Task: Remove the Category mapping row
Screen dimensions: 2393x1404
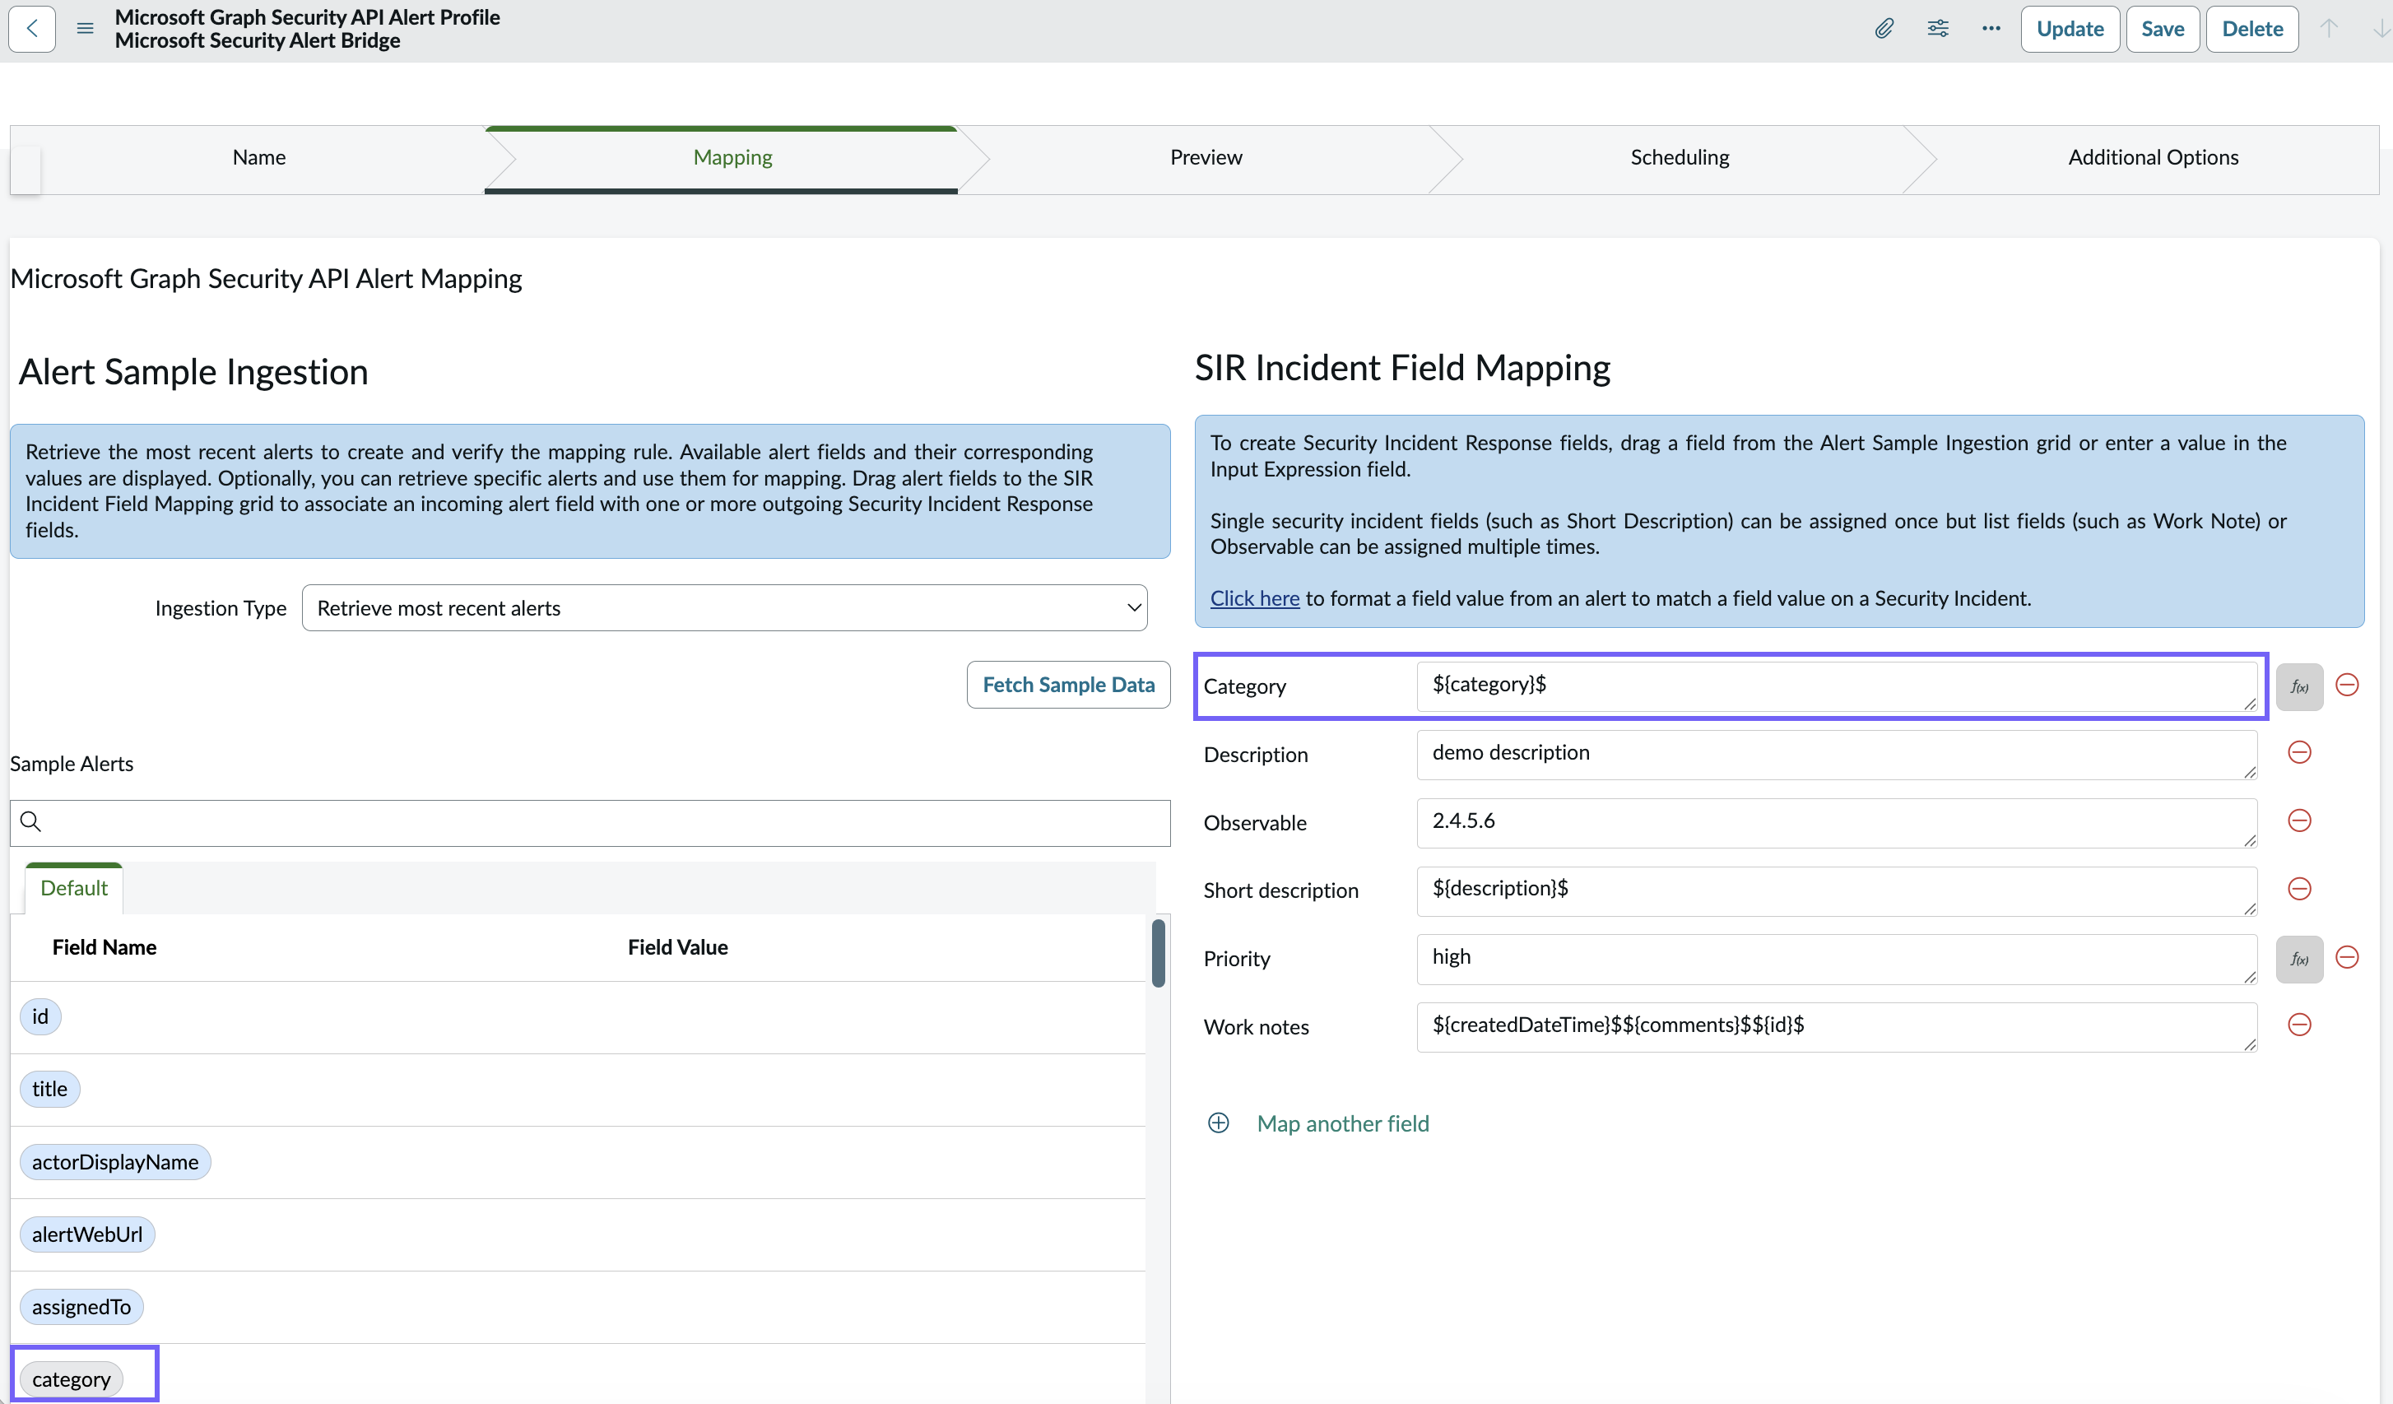Action: pyautogui.click(x=2348, y=685)
